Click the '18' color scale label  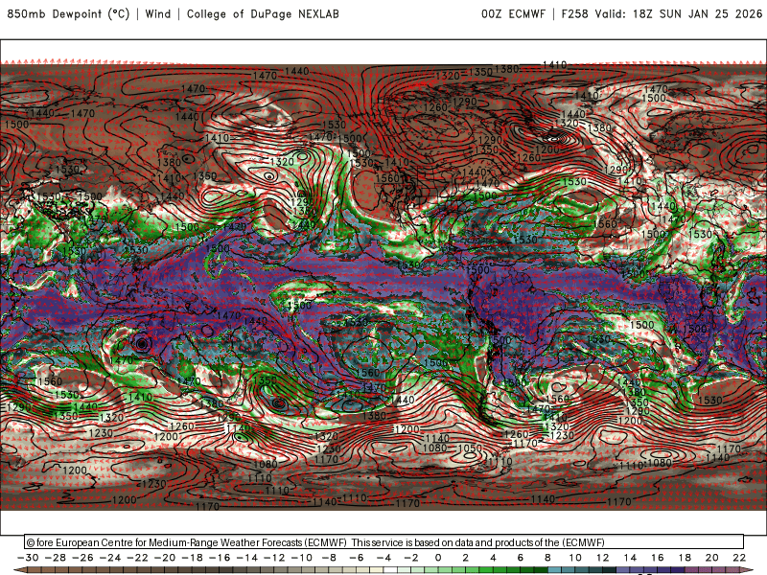[685, 558]
